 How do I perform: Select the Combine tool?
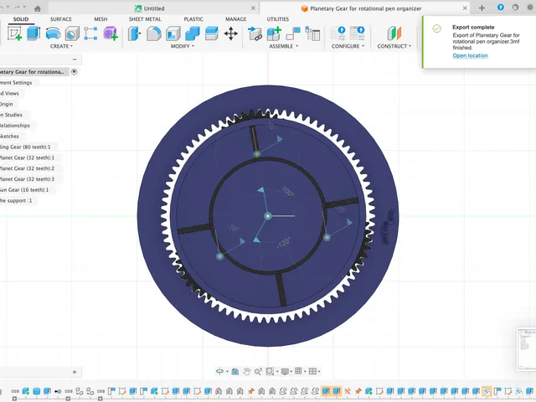click(x=193, y=33)
